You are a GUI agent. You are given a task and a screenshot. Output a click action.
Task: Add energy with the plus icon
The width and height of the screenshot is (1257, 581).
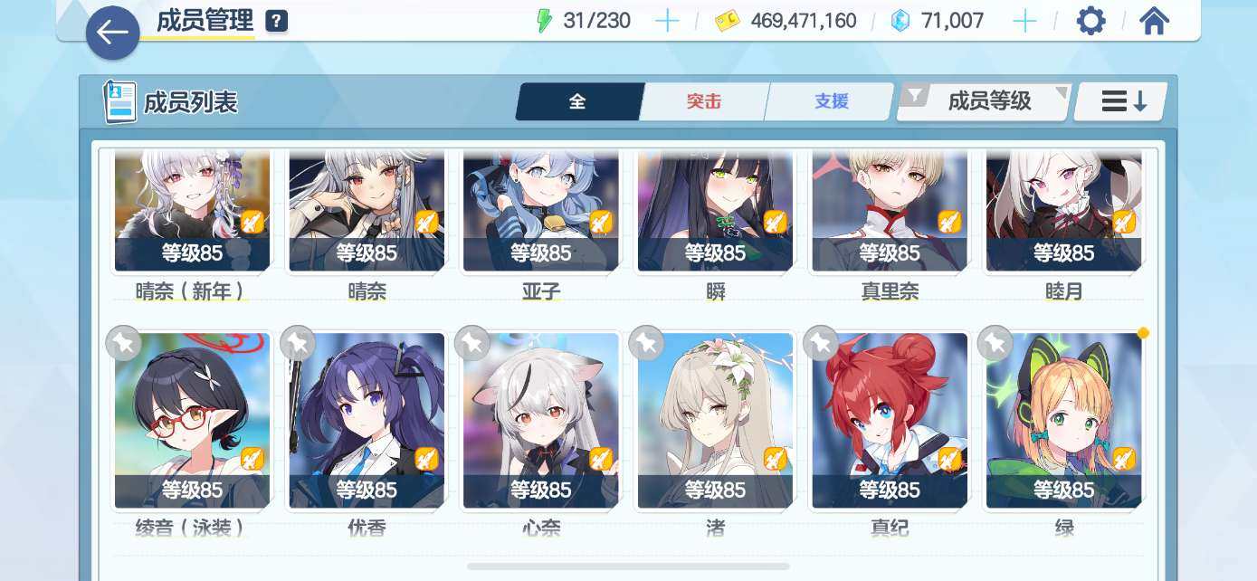(x=667, y=21)
